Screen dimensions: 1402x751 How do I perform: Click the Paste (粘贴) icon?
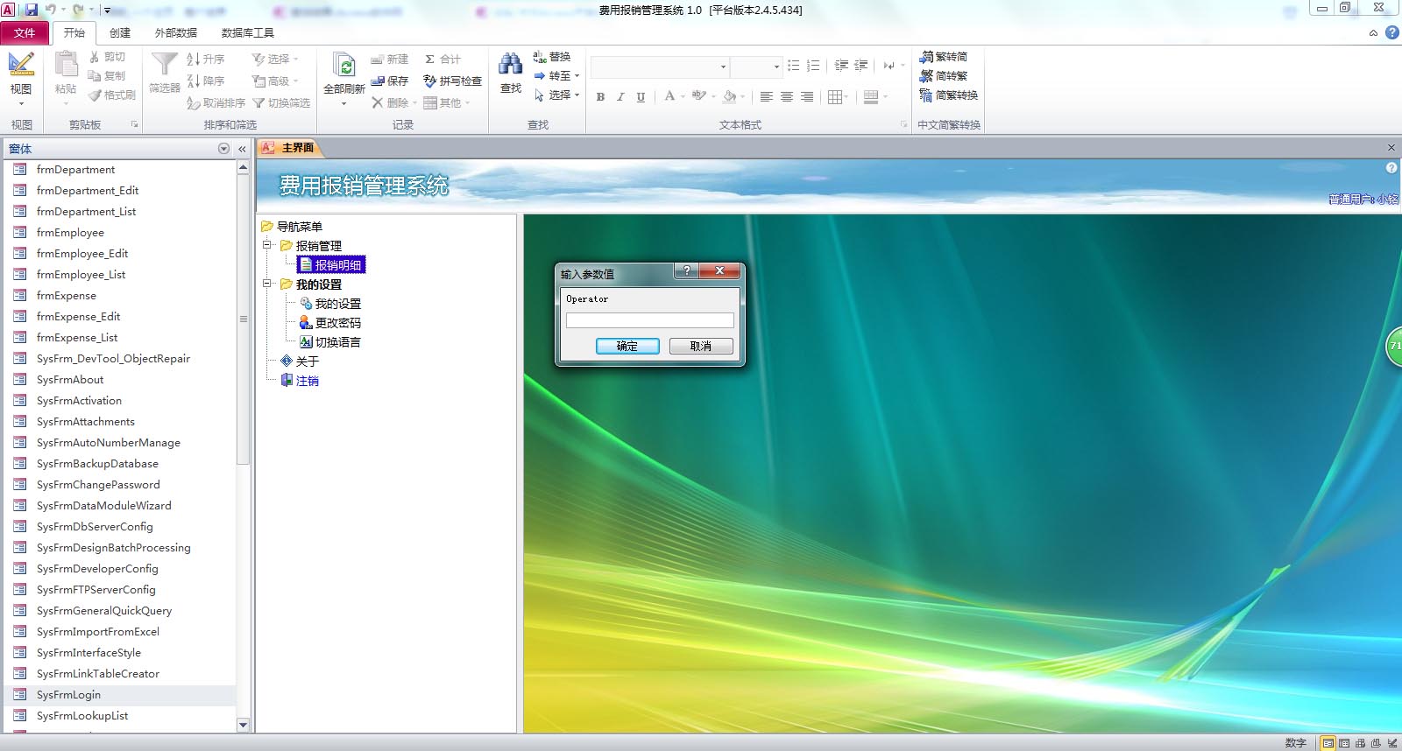tap(66, 65)
